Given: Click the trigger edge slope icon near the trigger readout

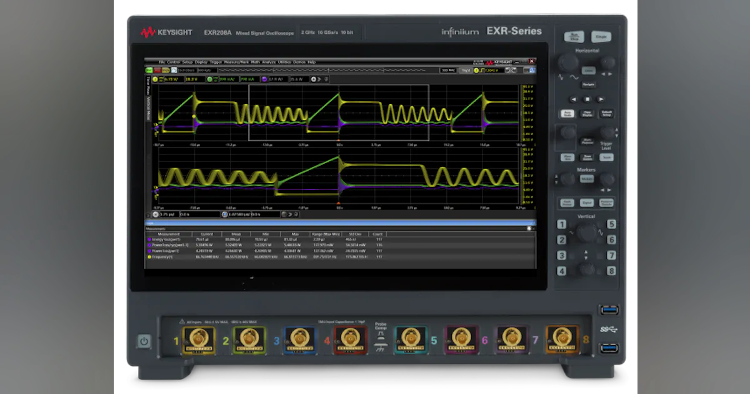Looking at the screenshot, I should [x=482, y=70].
